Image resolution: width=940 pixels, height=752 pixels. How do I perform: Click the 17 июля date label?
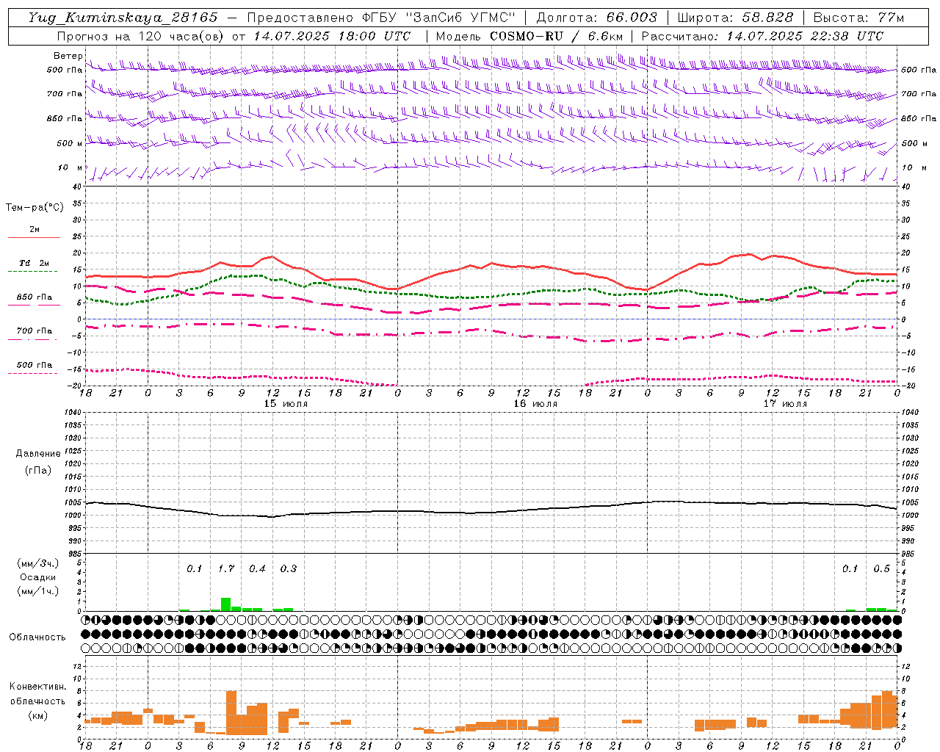click(785, 404)
